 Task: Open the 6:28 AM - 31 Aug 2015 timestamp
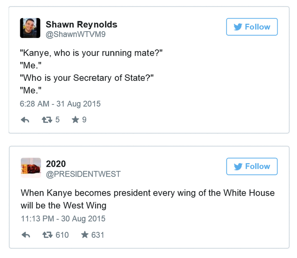pos(60,103)
